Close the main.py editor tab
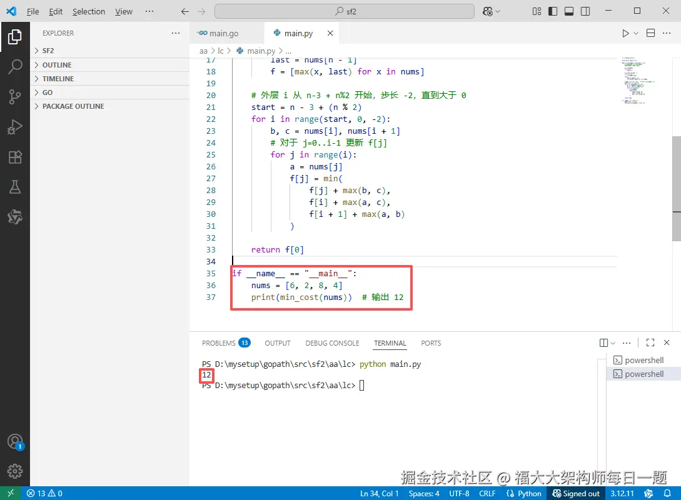This screenshot has width=681, height=500. coord(330,33)
